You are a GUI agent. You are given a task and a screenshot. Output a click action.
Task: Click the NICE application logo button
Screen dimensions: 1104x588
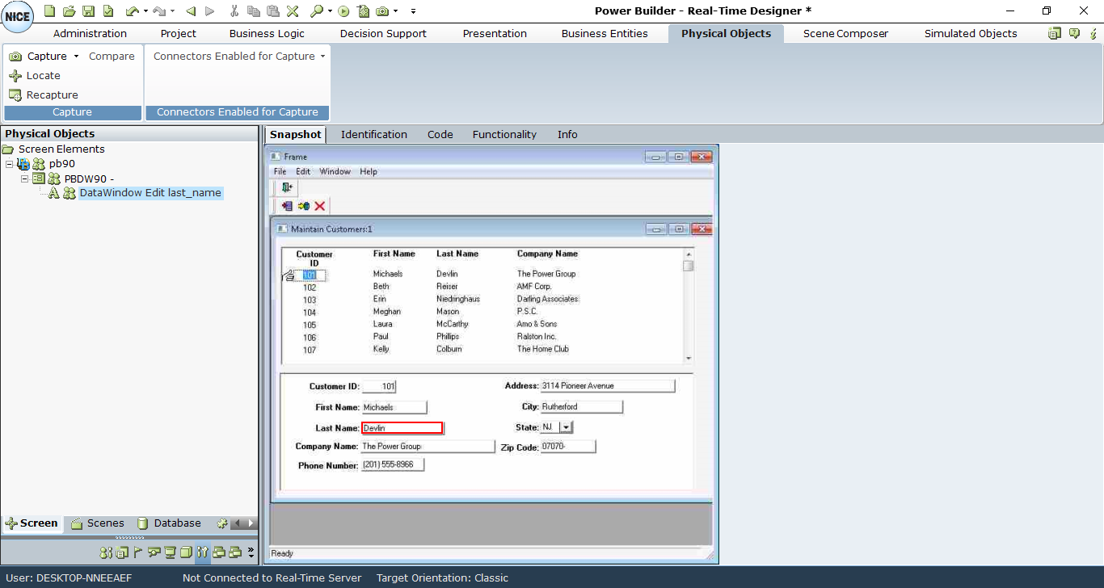[18, 17]
